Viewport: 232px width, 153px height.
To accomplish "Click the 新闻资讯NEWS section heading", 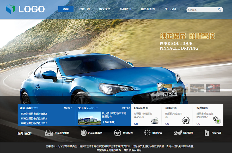I will (29, 108).
